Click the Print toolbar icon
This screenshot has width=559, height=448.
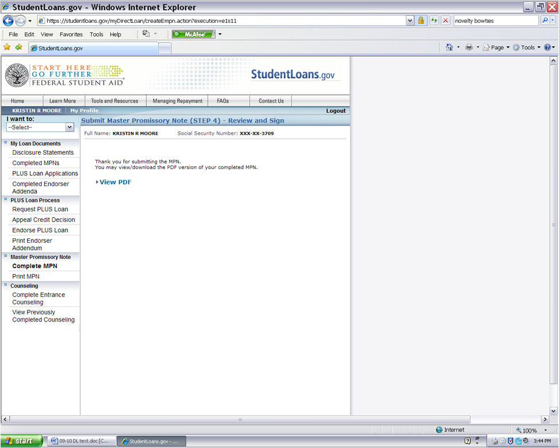pos(468,48)
